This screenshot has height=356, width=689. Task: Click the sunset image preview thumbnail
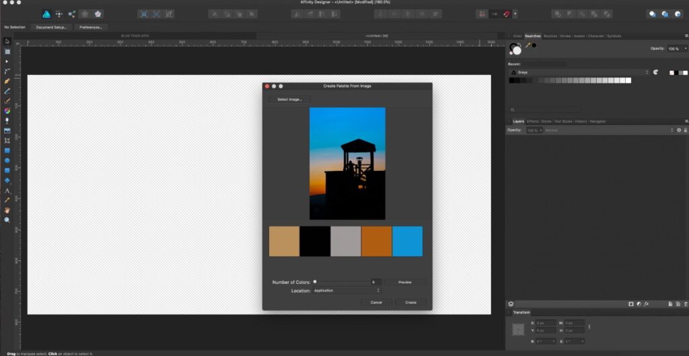(x=347, y=164)
